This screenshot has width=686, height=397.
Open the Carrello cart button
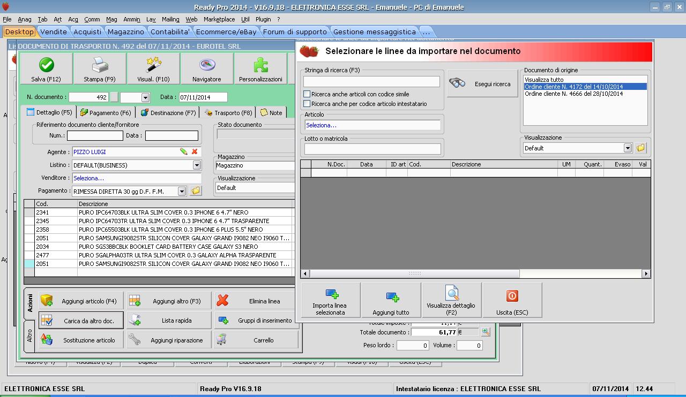pos(256,340)
